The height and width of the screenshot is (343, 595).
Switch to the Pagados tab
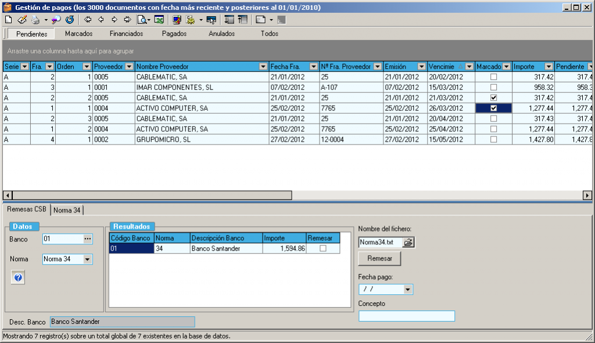[x=174, y=34]
